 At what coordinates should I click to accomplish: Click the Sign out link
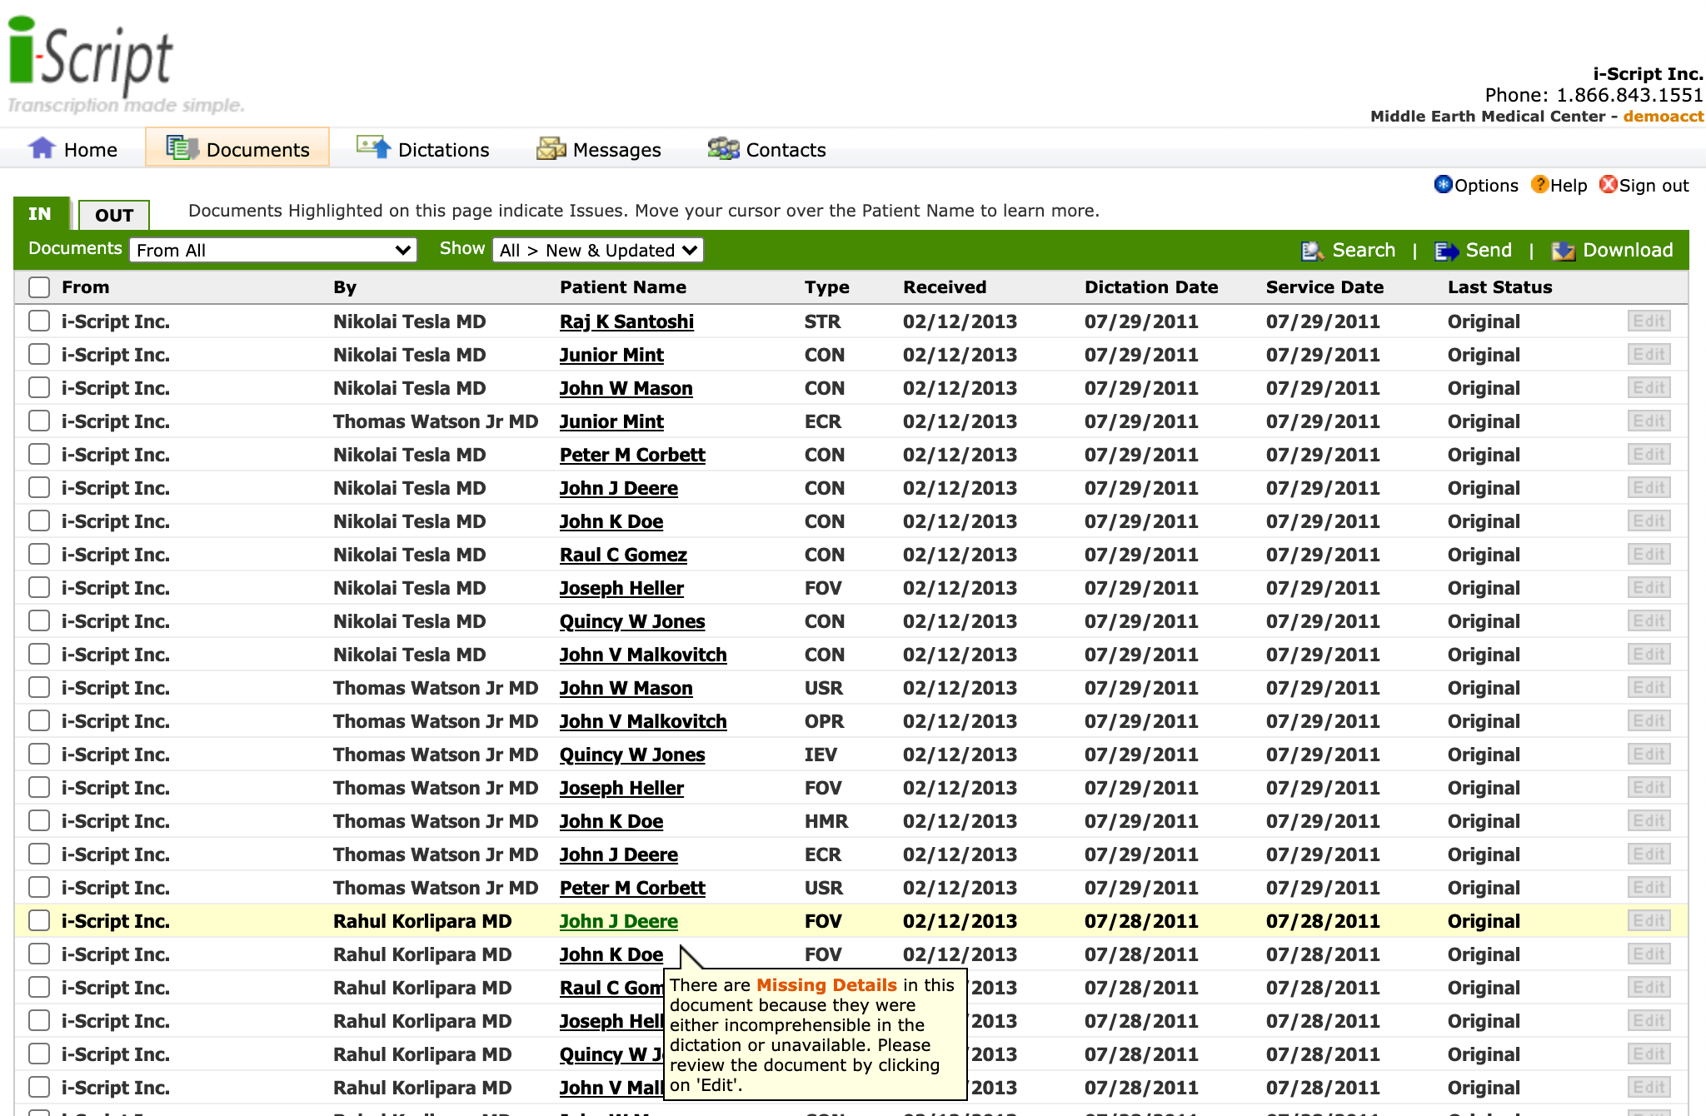coord(1653,185)
